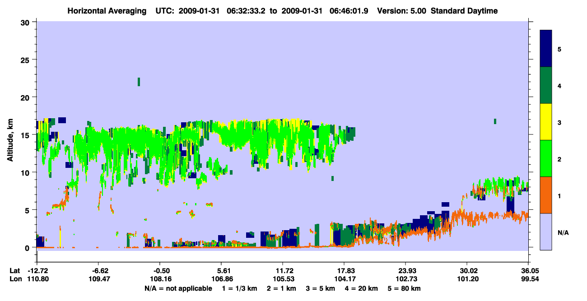This screenshot has height=301, width=587.
Task: Click the latitude value '-12.72'
Action: [37, 271]
